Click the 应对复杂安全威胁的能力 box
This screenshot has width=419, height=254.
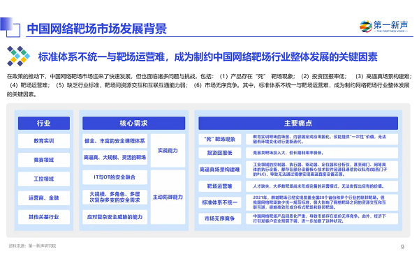coord(115,217)
